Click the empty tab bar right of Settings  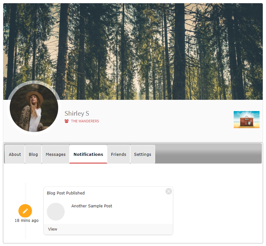[x=208, y=154]
